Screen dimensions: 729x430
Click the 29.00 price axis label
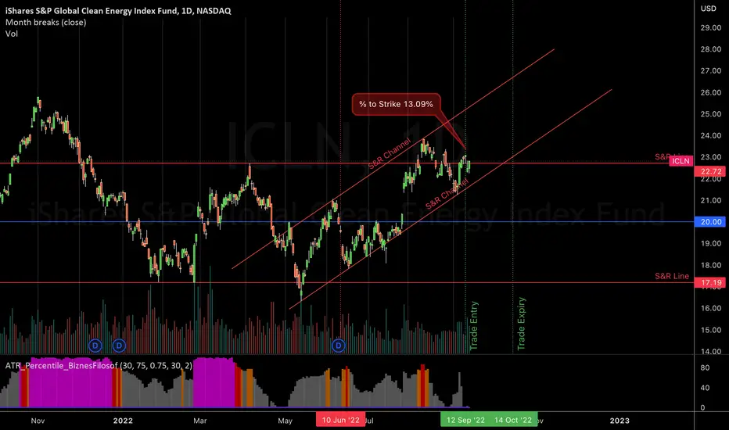pyautogui.click(x=710, y=27)
